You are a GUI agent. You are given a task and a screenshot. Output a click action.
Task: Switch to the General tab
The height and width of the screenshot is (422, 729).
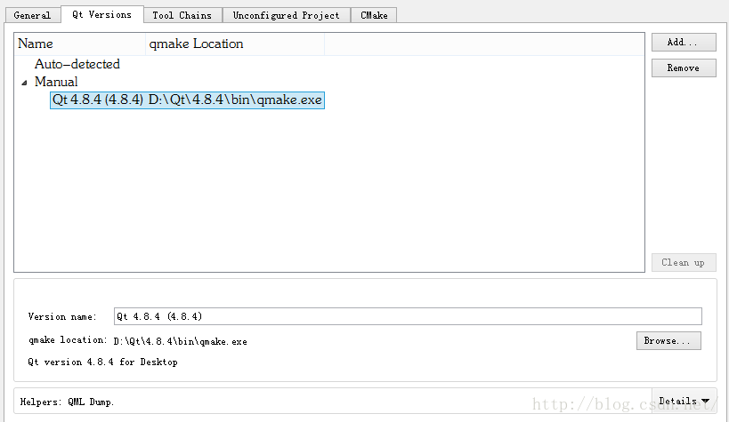(x=33, y=15)
